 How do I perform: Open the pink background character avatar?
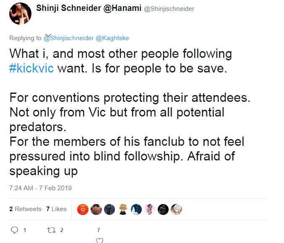tap(150, 209)
